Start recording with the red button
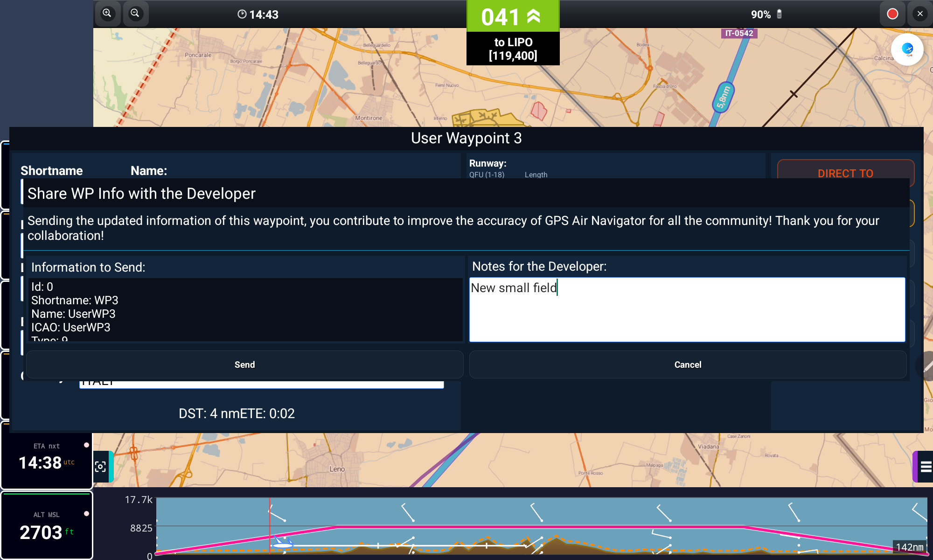This screenshot has height=560, width=933. (x=892, y=14)
